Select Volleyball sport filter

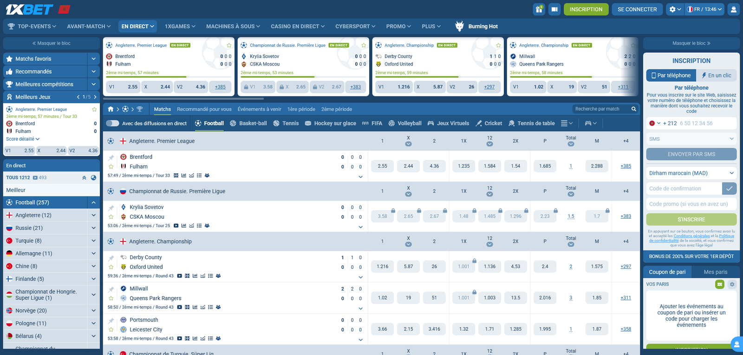(405, 123)
